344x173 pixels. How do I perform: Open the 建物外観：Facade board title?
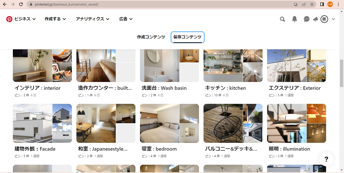point(35,149)
